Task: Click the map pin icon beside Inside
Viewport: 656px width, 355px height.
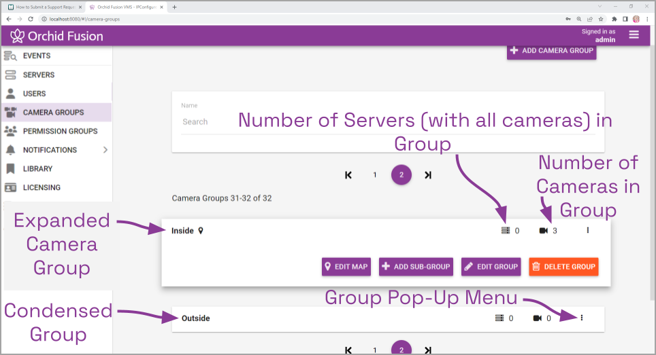Action: coord(201,231)
